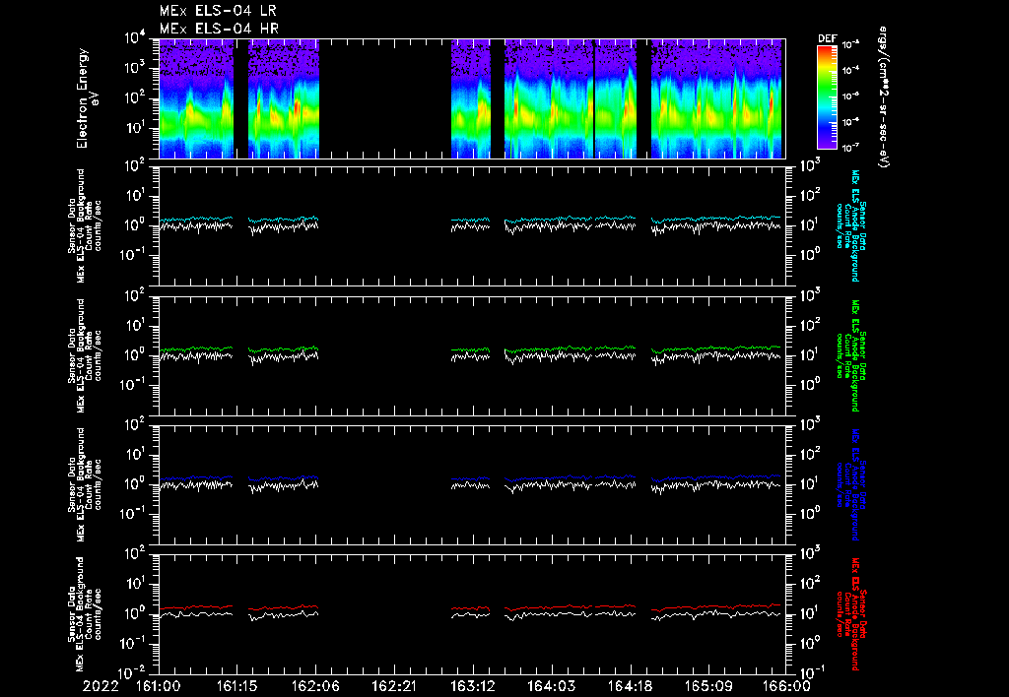Click the "MEx ELS-04 LR" title text
The width and height of the screenshot is (1009, 697).
click(218, 11)
